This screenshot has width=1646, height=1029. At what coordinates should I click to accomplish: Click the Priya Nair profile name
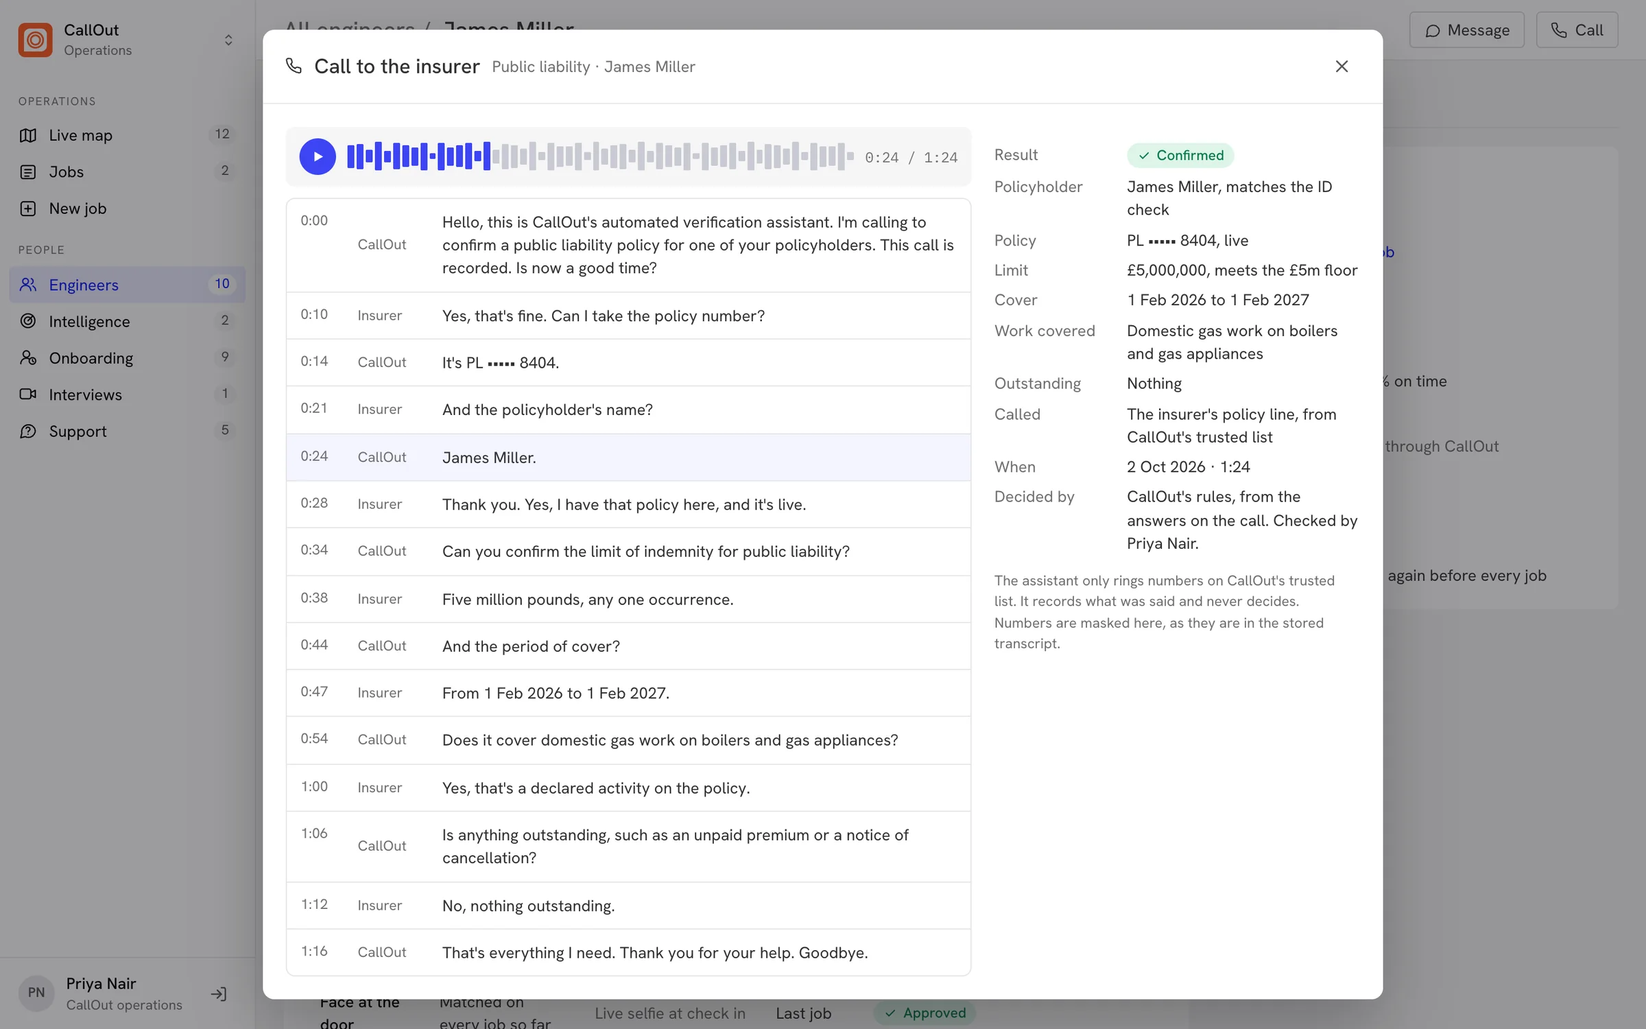tap(101, 984)
